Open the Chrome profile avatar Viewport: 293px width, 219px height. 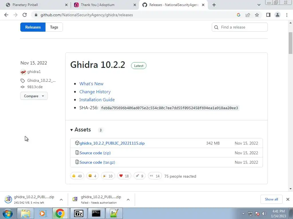pyautogui.click(x=278, y=15)
